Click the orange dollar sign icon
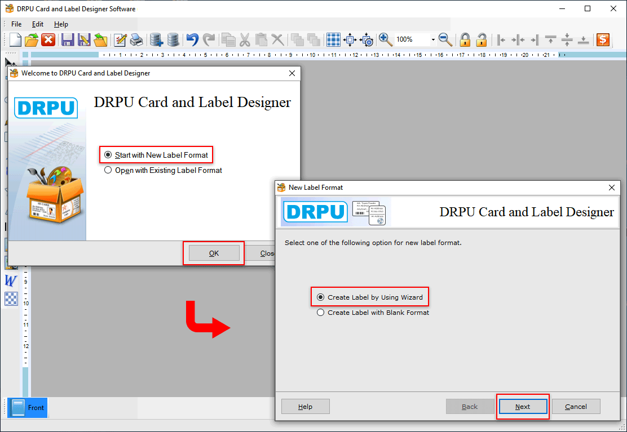 tap(603, 39)
